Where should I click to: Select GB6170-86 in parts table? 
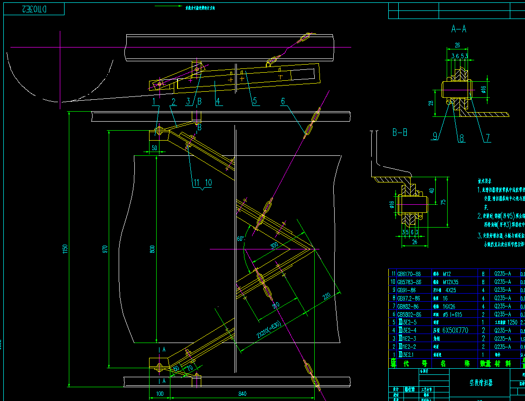409,274
